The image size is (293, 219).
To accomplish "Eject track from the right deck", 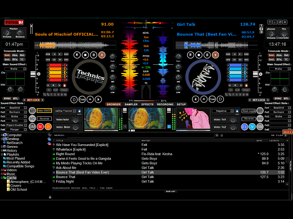I will click(x=204, y=99).
